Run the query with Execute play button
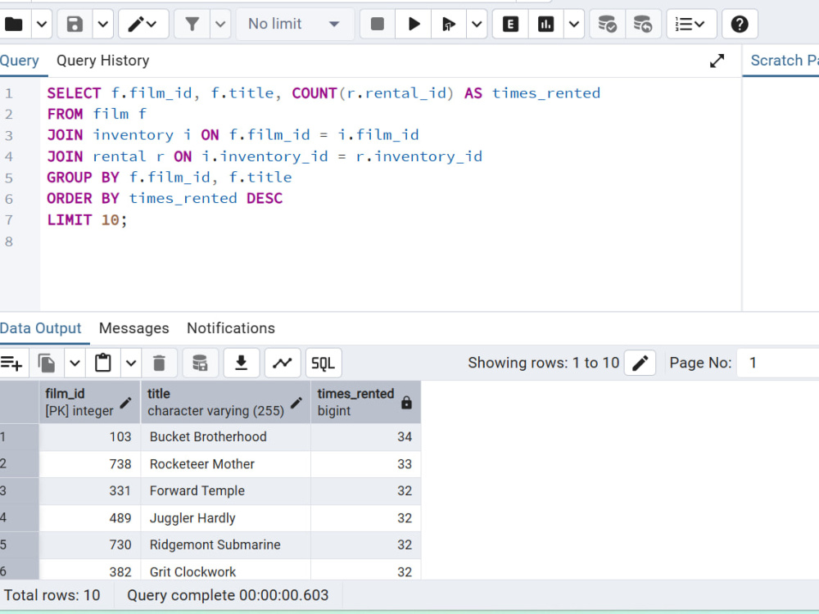 (x=414, y=24)
